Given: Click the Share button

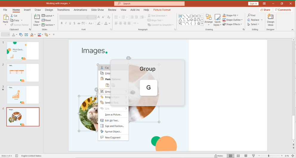Looking at the screenshot, I should (265, 10).
